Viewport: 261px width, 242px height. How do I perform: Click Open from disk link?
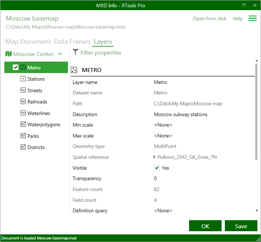click(209, 18)
